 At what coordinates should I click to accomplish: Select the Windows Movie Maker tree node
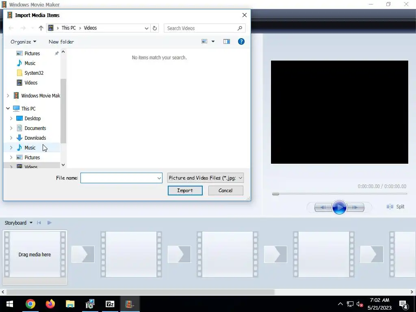click(40, 95)
